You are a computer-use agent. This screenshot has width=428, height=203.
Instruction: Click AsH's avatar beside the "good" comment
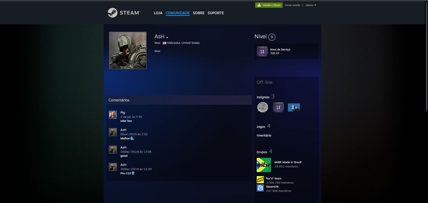click(x=113, y=150)
